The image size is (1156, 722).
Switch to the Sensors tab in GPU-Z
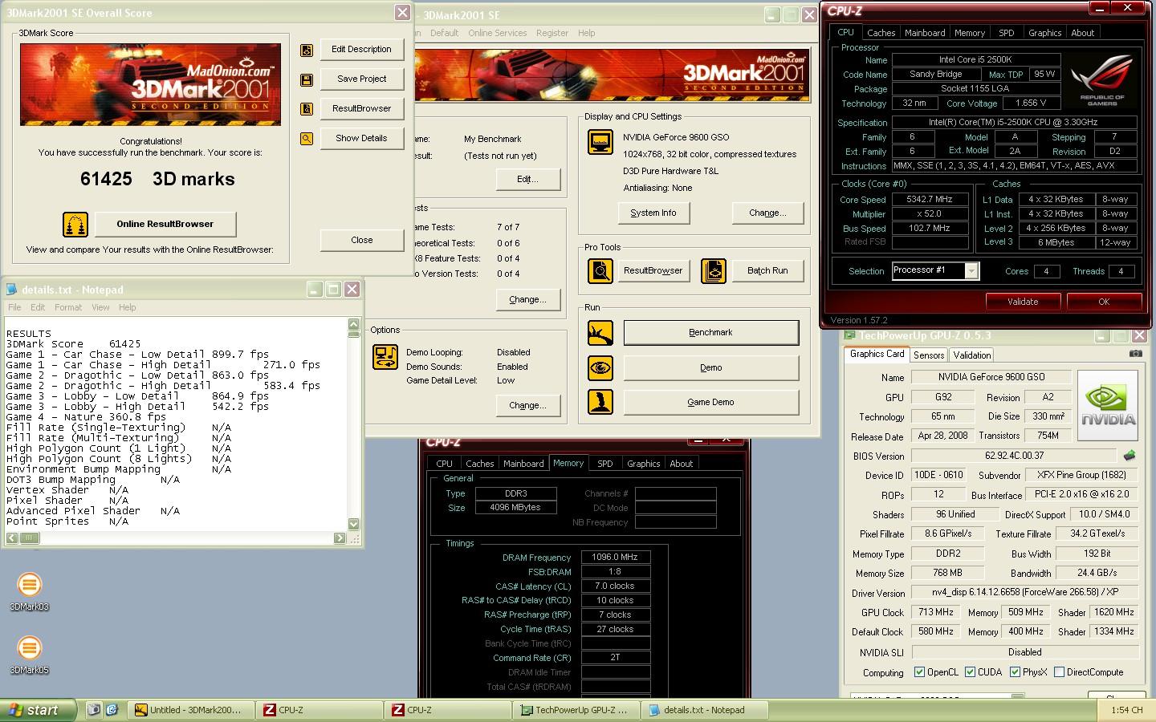tap(929, 355)
